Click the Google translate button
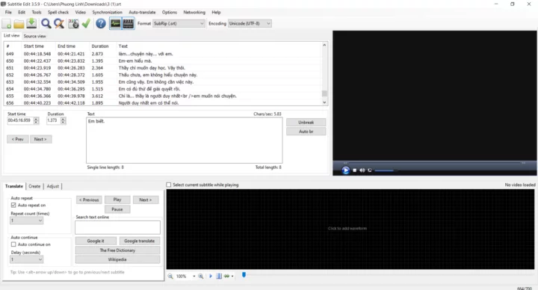This screenshot has height=290, width=538. (x=139, y=241)
